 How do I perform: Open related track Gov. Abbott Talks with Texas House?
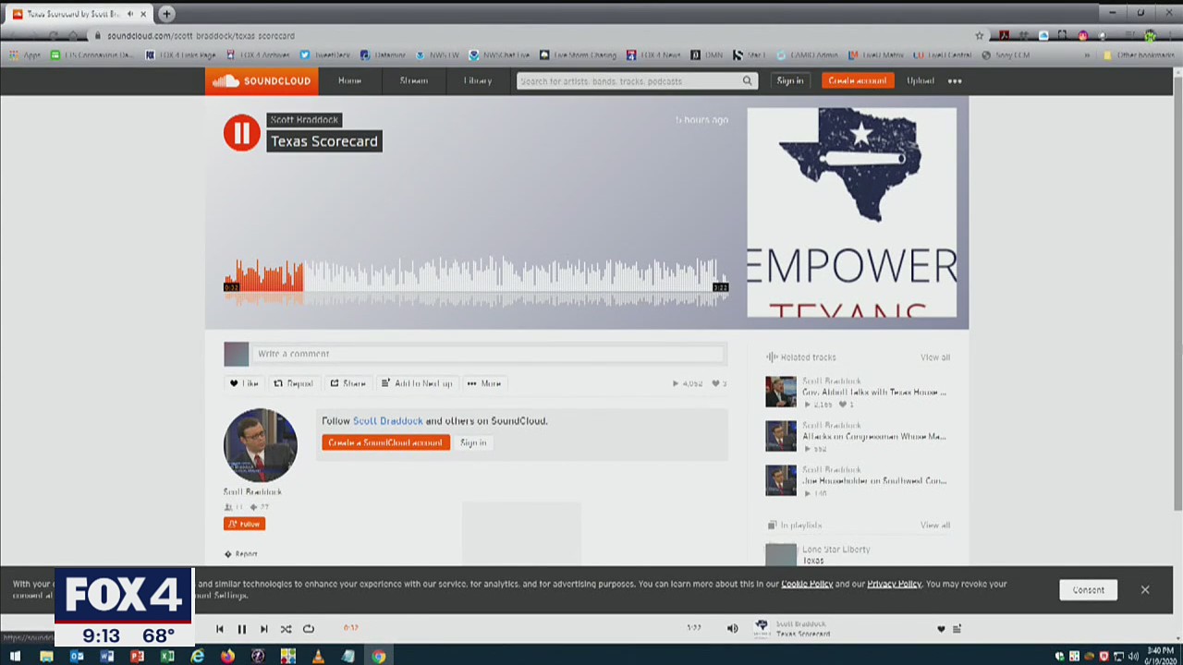873,393
